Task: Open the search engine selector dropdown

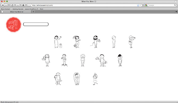Action: 146,5
